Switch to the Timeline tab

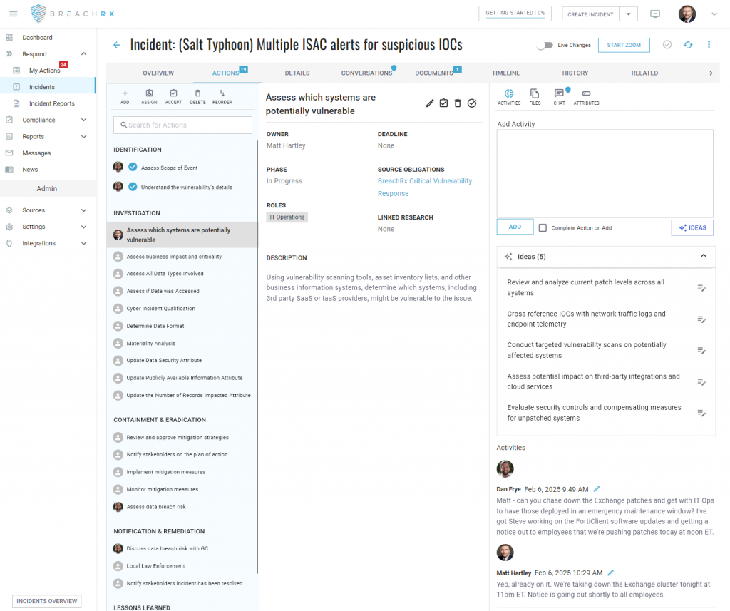pyautogui.click(x=505, y=73)
